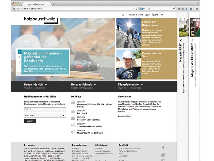The image size is (214, 161).
Task: Click the Suchen button
Action: (30, 121)
